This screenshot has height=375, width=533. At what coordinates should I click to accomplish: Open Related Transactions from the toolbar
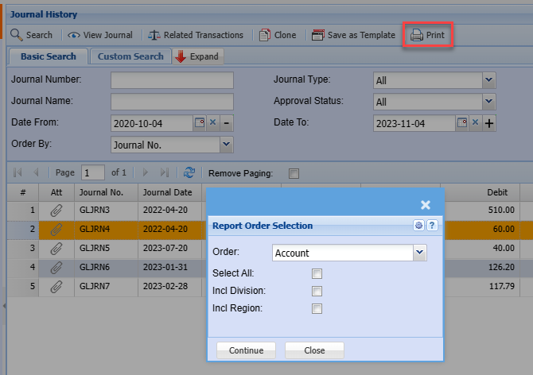click(196, 35)
